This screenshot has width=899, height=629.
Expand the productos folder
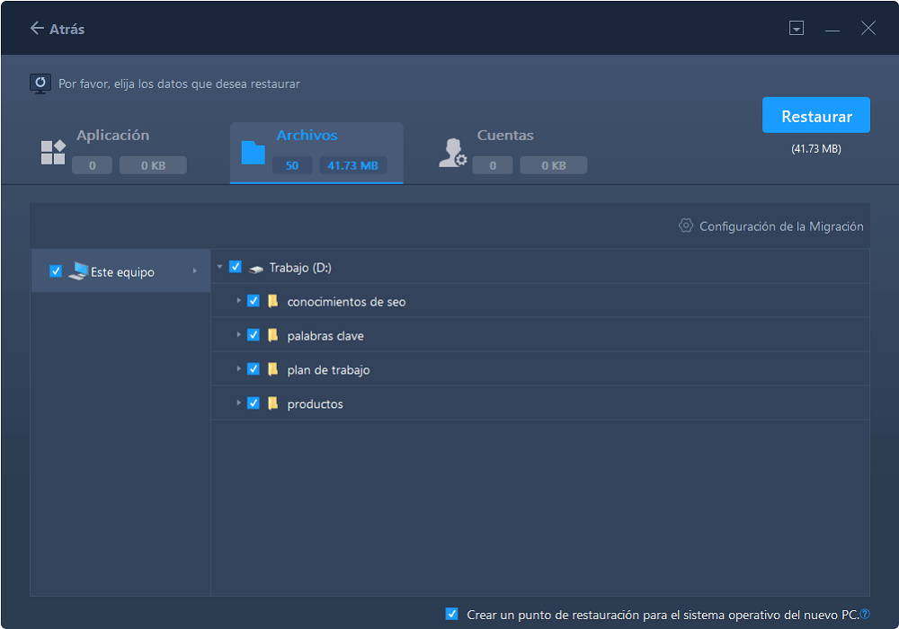[238, 403]
